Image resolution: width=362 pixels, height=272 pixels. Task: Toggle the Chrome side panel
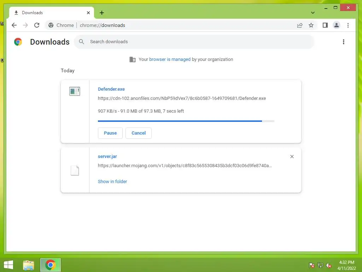[325, 25]
